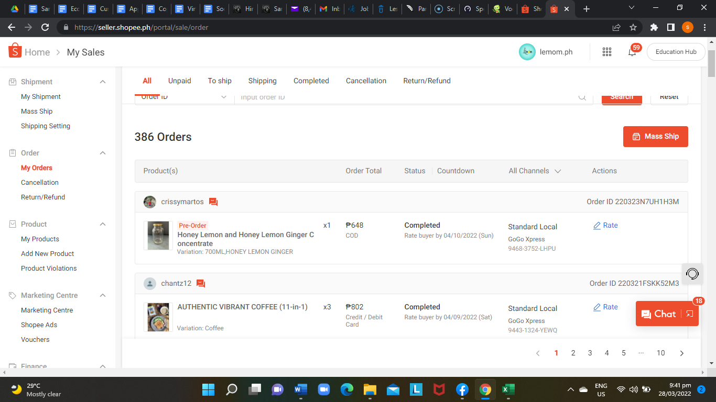Rate the chantz12 order
The width and height of the screenshot is (716, 402).
point(606,307)
